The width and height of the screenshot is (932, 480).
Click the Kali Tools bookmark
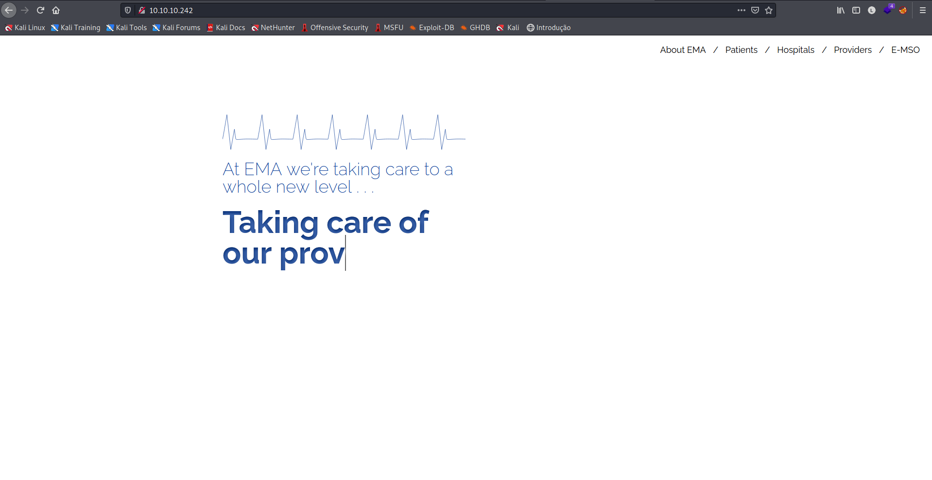tap(127, 28)
